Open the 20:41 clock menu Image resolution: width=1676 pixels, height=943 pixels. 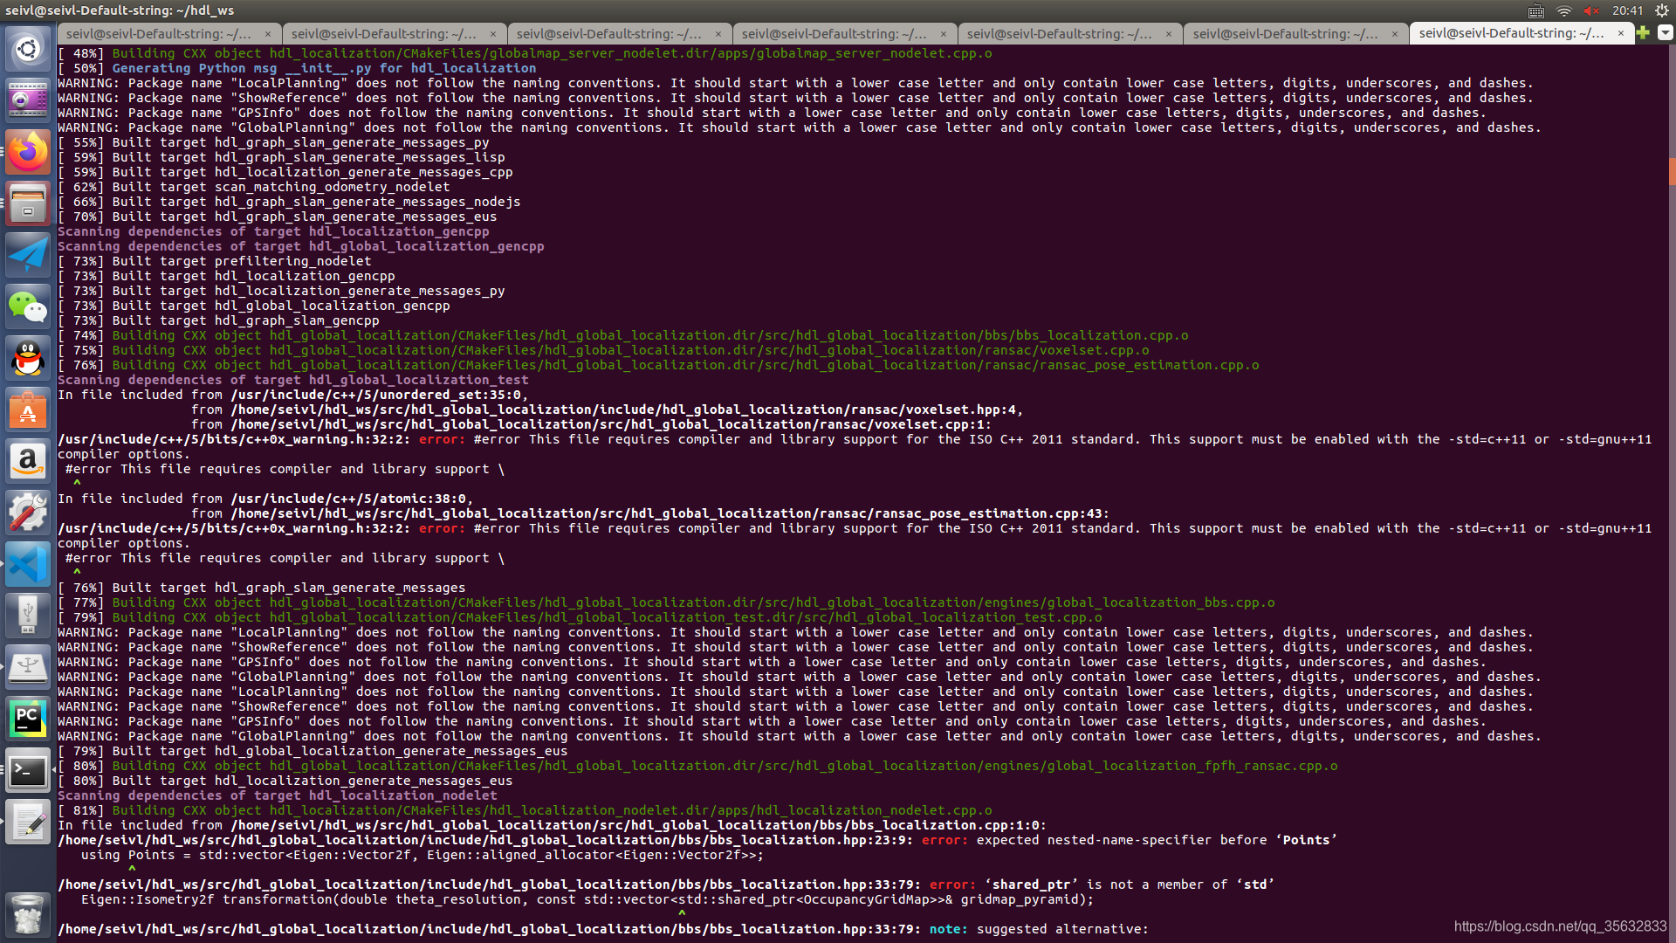coord(1628,10)
